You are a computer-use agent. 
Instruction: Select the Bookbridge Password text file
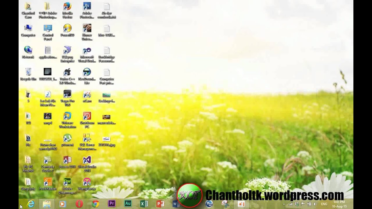coord(107,54)
